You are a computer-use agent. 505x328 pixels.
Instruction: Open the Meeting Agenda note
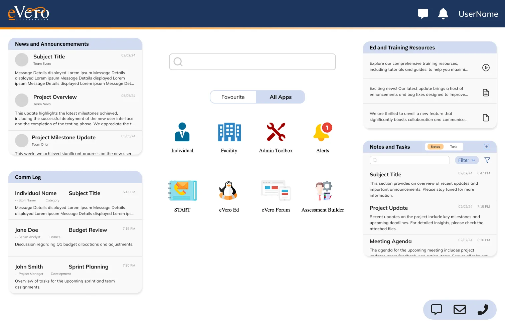[x=430, y=245]
